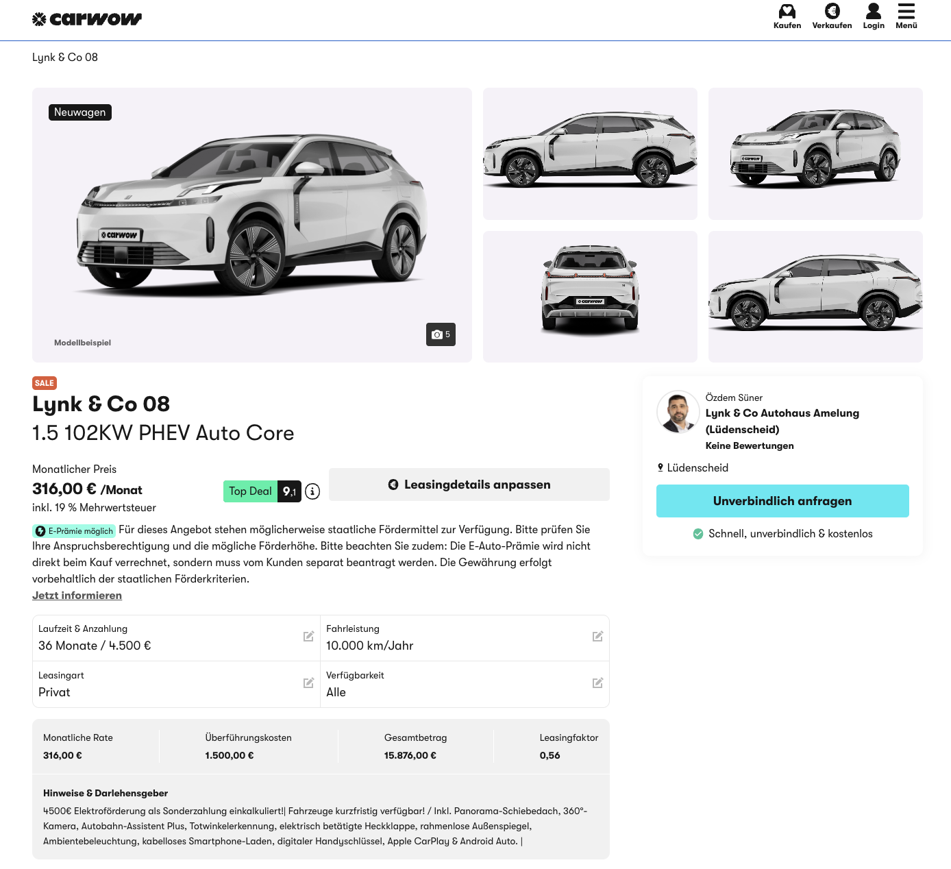Click Hinweise & Darlehensgeber heading
This screenshot has height=869, width=951.
coord(106,793)
